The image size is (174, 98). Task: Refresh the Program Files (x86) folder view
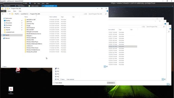tap(86, 14)
